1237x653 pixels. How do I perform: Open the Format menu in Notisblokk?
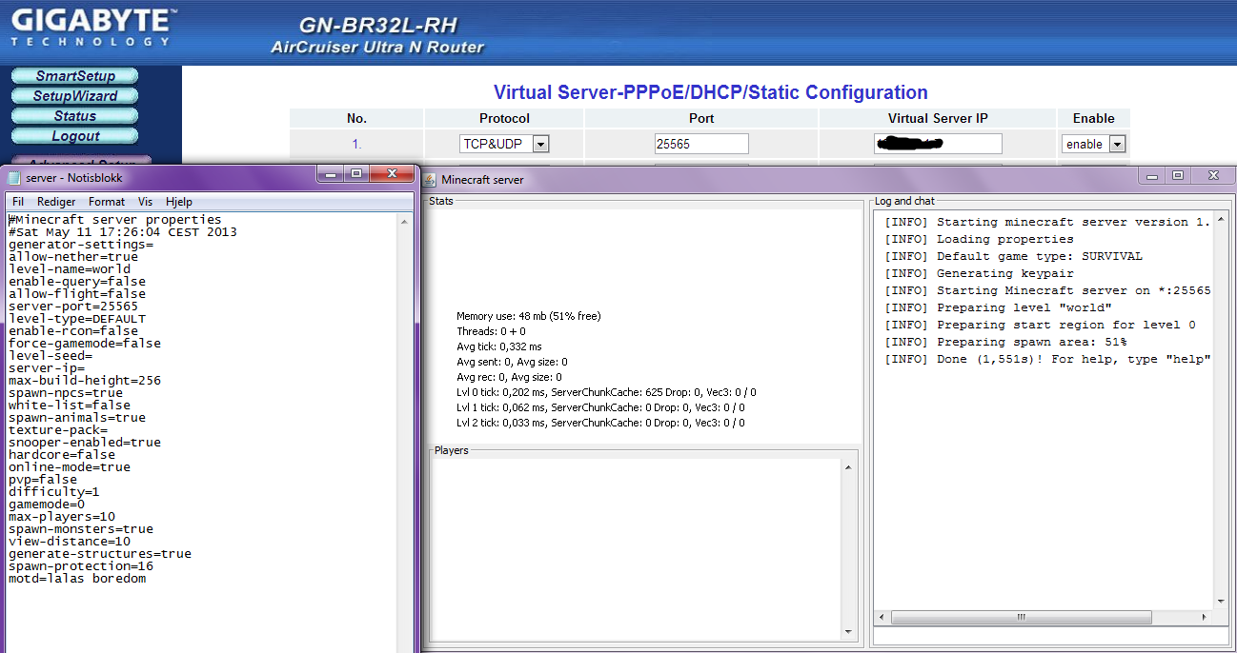(107, 202)
